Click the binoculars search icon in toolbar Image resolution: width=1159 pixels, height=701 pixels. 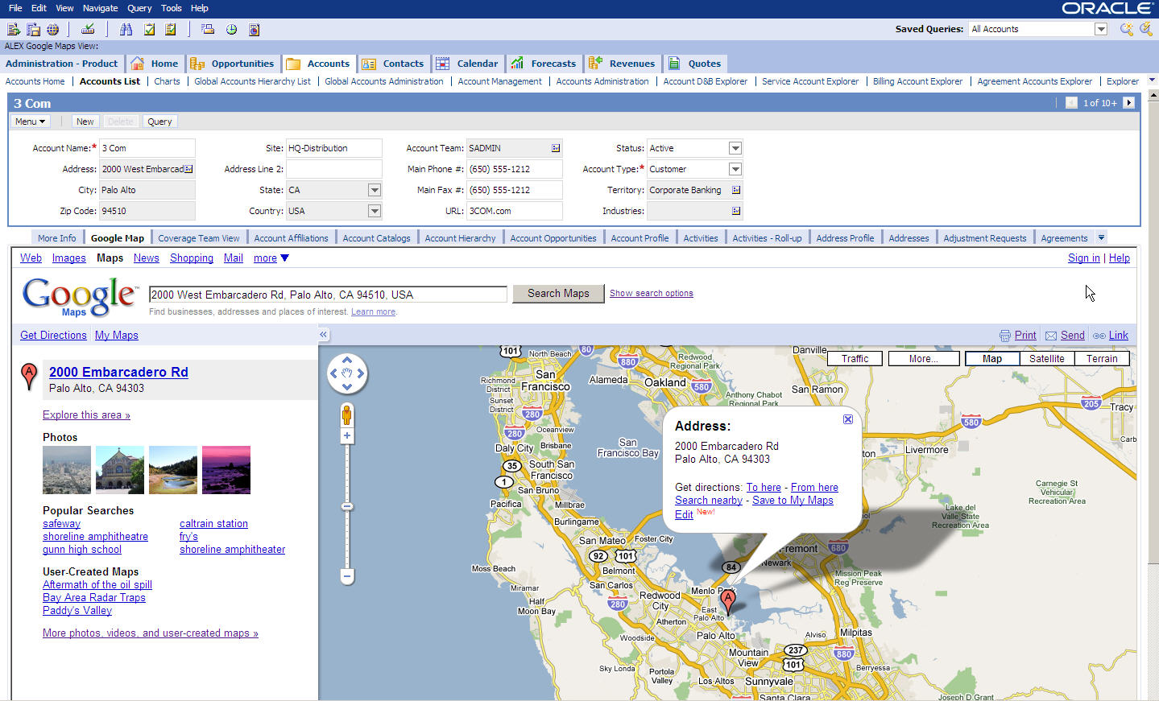coord(126,29)
